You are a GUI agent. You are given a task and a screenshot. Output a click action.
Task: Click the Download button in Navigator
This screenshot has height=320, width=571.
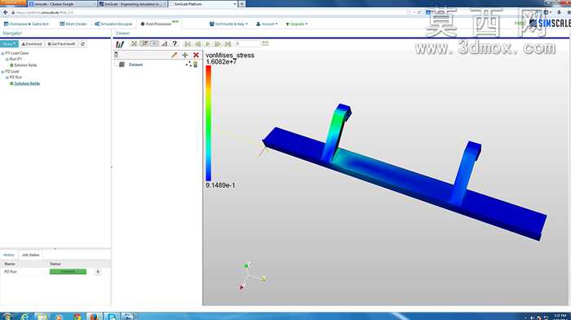point(32,44)
